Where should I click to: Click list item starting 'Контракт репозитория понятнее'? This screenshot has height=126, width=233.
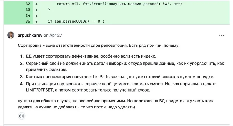coord(120,77)
